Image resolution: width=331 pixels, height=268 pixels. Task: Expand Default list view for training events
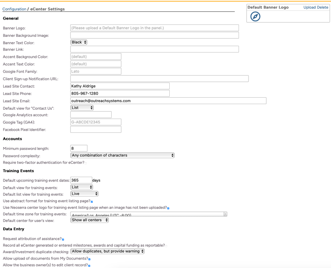point(84,194)
